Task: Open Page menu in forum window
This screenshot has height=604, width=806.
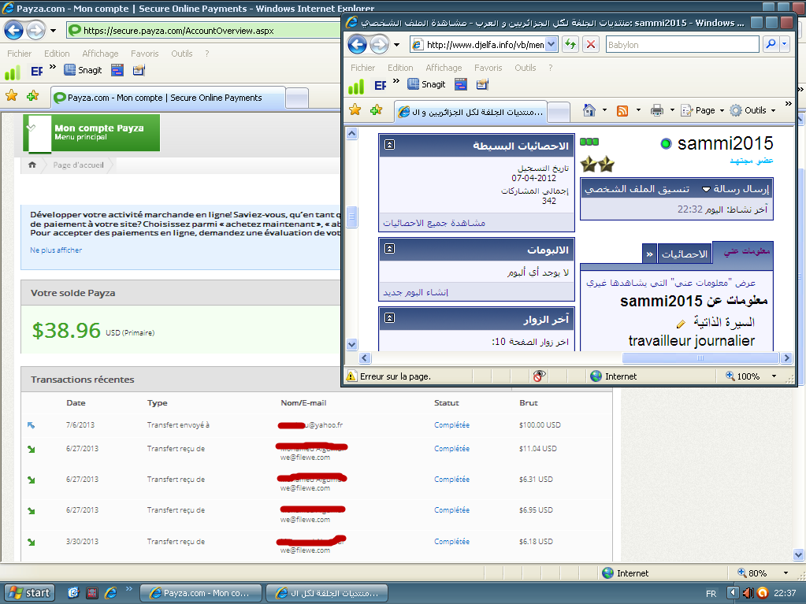Action: tap(702, 110)
